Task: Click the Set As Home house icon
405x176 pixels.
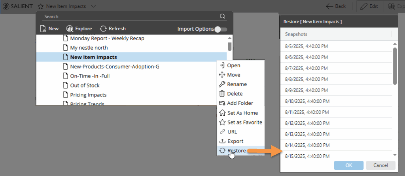Action: click(x=222, y=113)
